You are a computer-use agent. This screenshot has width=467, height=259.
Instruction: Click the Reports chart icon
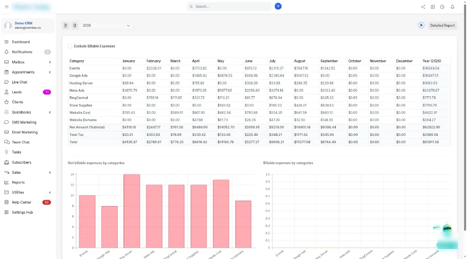[x=6, y=182]
